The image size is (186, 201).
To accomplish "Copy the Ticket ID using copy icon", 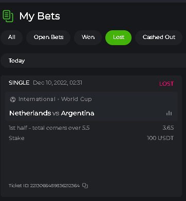I will point(85,186).
